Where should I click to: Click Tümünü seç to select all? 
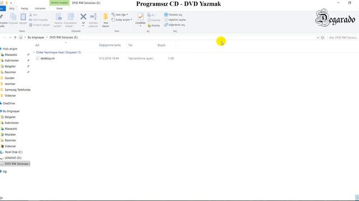[173, 15]
